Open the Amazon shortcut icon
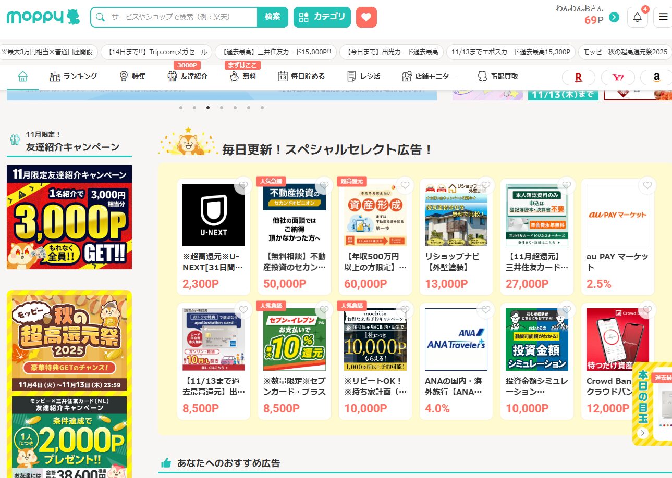 (656, 77)
